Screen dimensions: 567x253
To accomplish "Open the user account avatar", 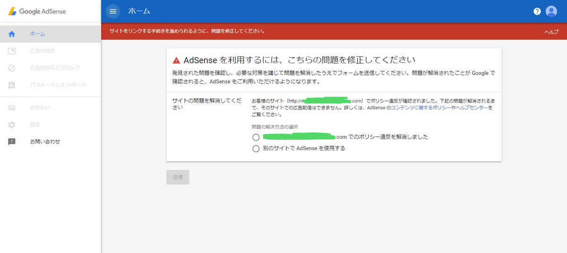I will [551, 11].
